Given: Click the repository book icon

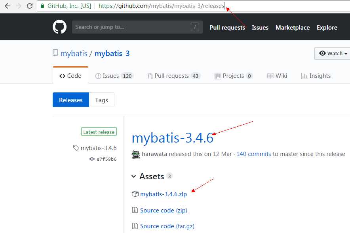Looking at the screenshot, I should (x=55, y=53).
